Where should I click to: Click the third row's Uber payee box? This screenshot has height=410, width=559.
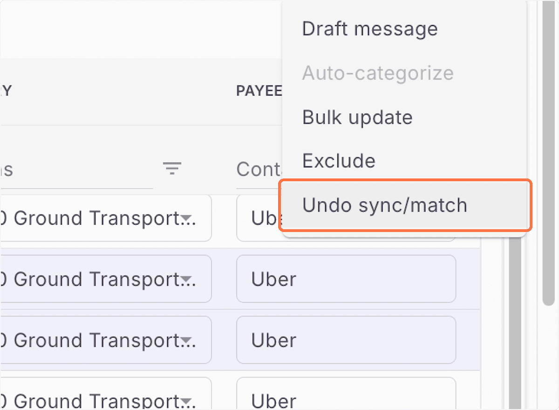coord(346,340)
